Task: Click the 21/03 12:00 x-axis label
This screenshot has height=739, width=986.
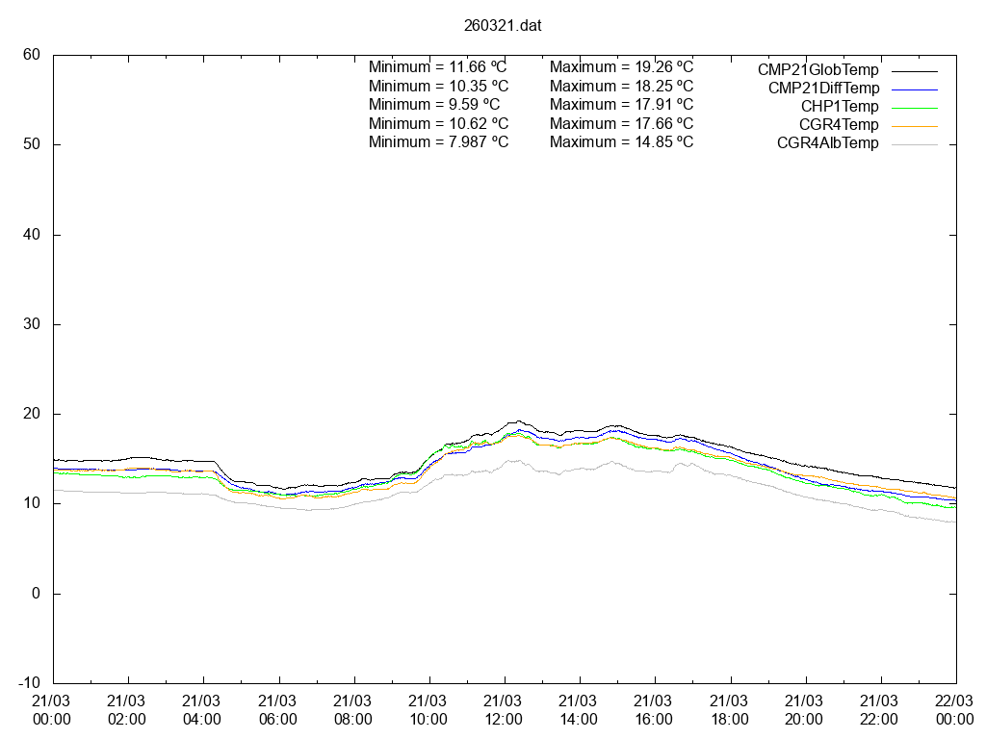Action: click(504, 710)
